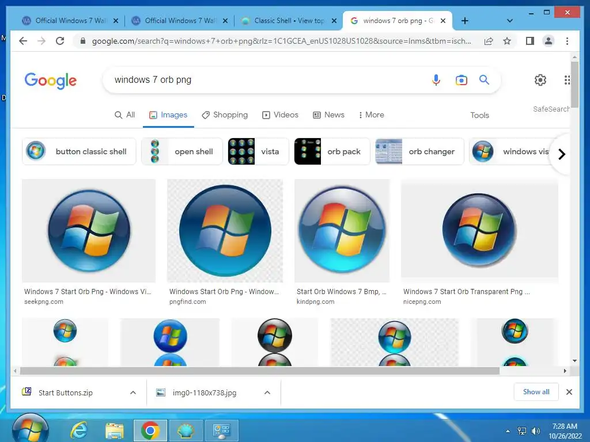Open Start Buttons.zip download
Viewport: 590px width, 442px height.
coord(66,393)
